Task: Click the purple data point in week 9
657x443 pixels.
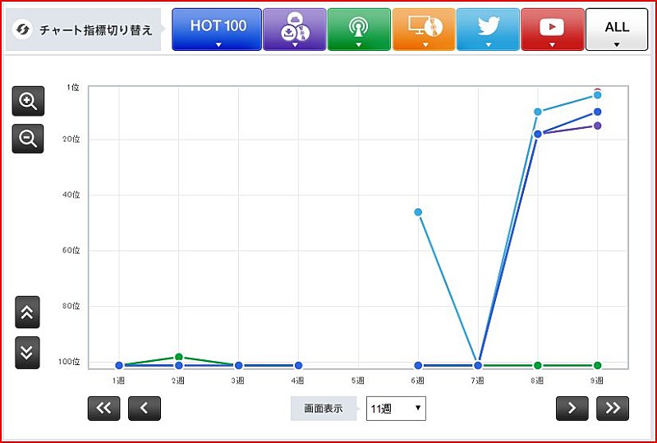Action: [598, 126]
